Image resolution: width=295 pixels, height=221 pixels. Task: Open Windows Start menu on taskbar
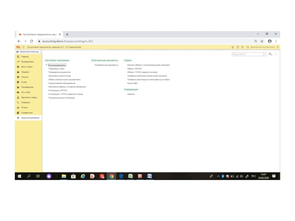tap(19, 176)
